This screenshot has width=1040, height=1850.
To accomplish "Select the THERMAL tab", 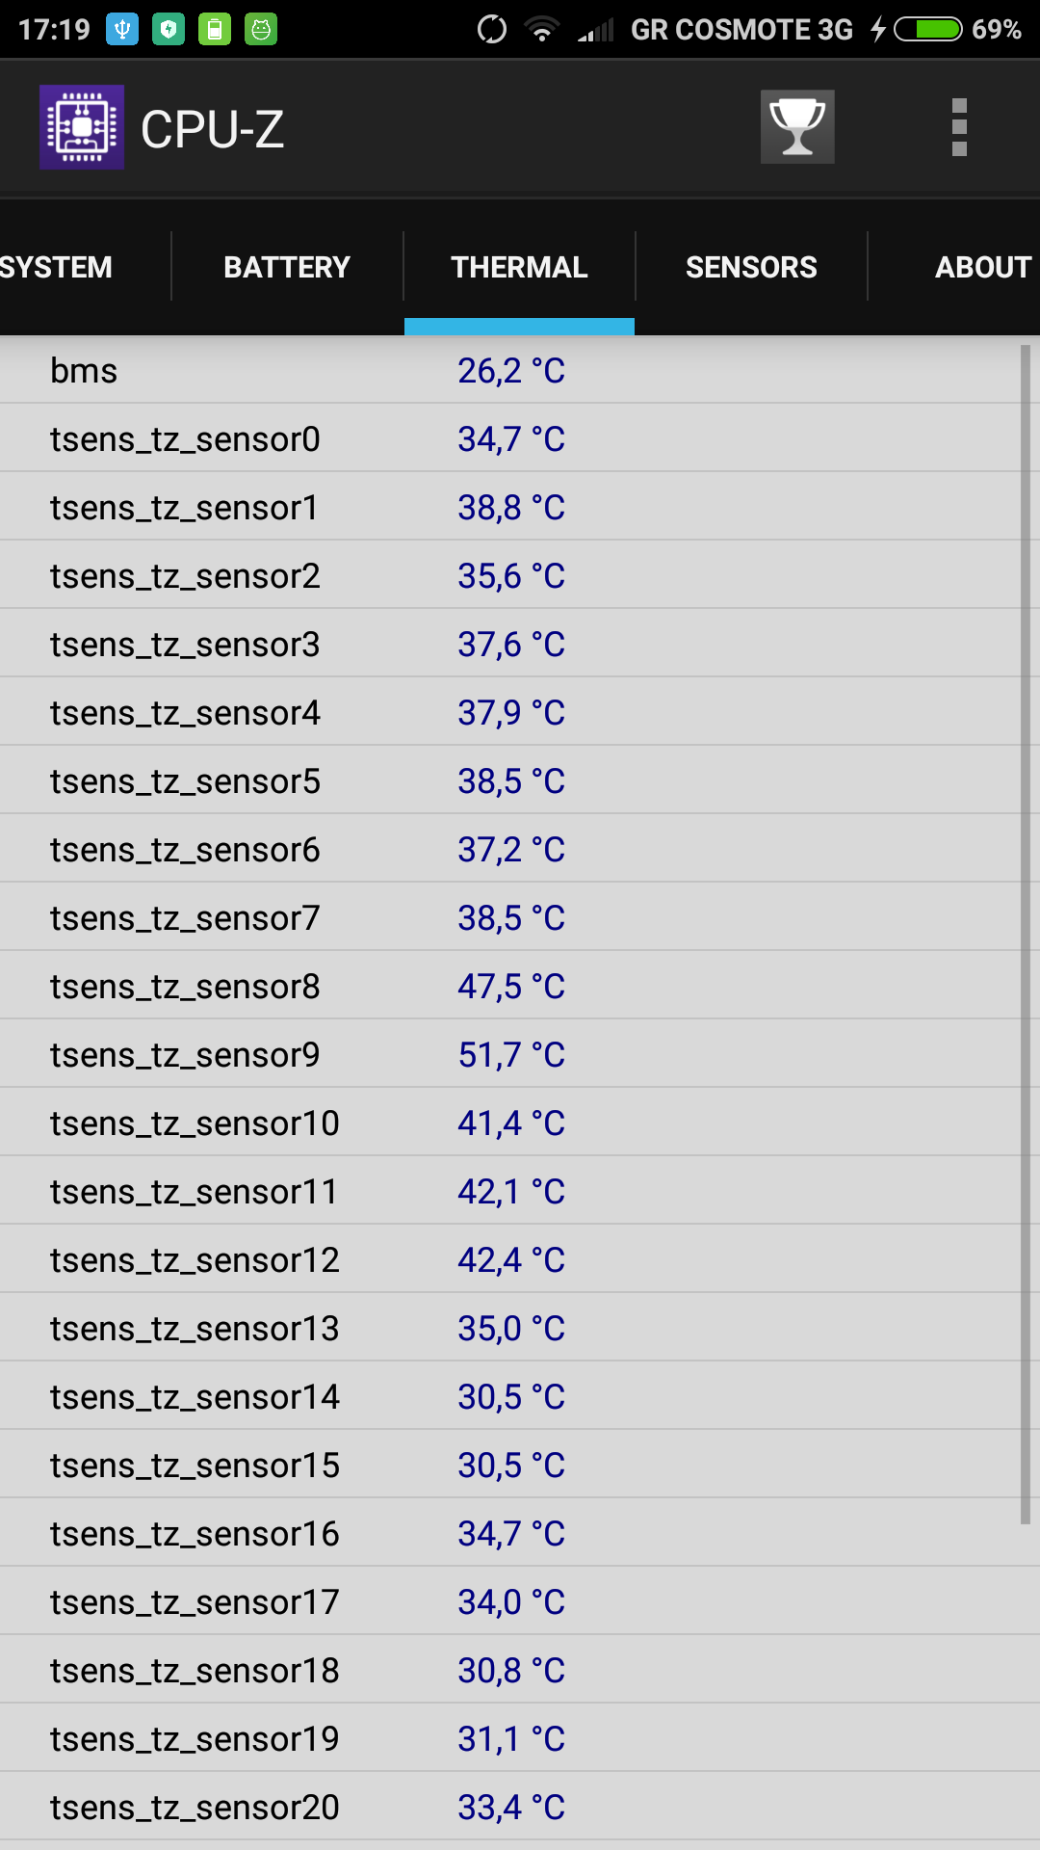I will click(x=519, y=267).
